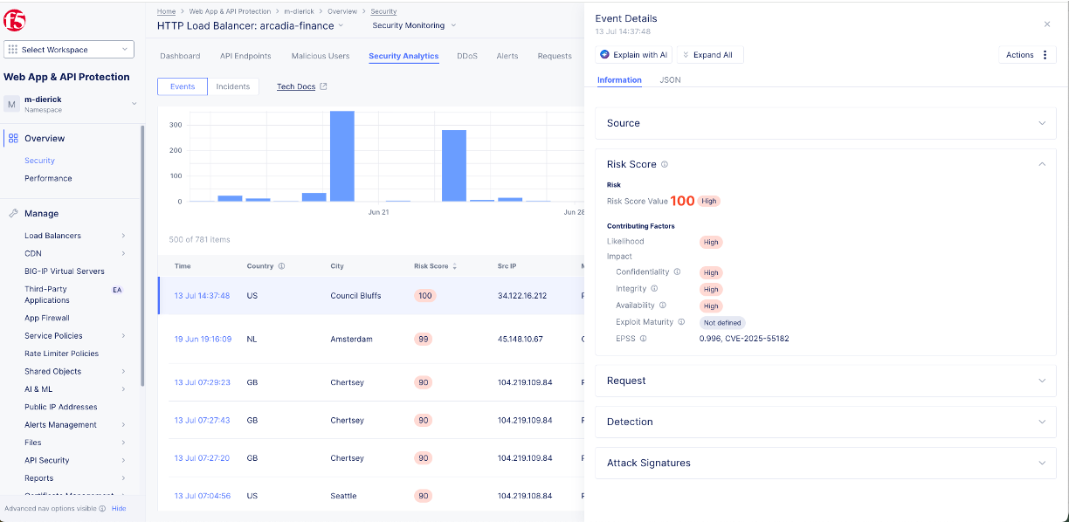The width and height of the screenshot is (1069, 522).
Task: Open App Firewall in sidebar
Action: pyautogui.click(x=47, y=318)
